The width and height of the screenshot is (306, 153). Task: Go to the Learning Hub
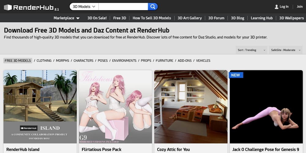(262, 18)
